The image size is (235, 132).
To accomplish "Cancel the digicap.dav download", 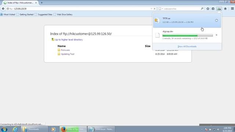I will 216,35.
